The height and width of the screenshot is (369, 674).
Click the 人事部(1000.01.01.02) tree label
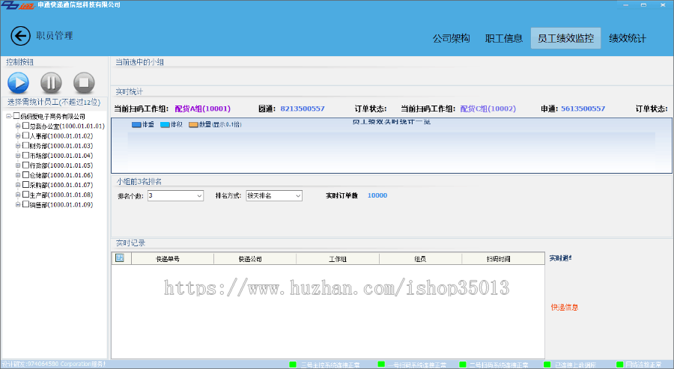point(61,136)
